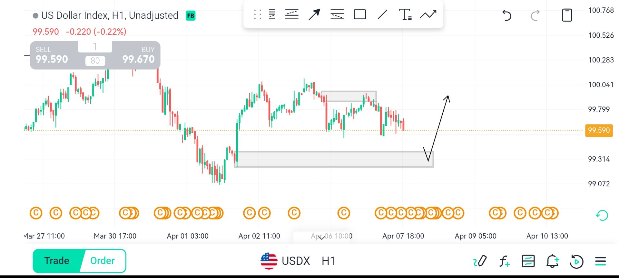Undo the last drawing action

(x=507, y=15)
